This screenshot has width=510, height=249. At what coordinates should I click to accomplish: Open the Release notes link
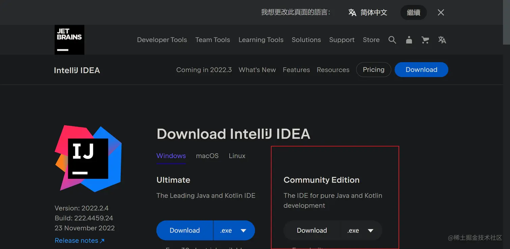click(80, 241)
